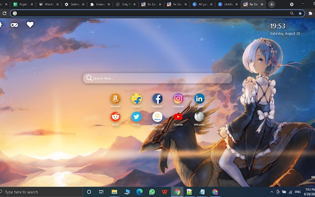
Task: Open Cortana from the taskbar circle
Action: pos(89,192)
